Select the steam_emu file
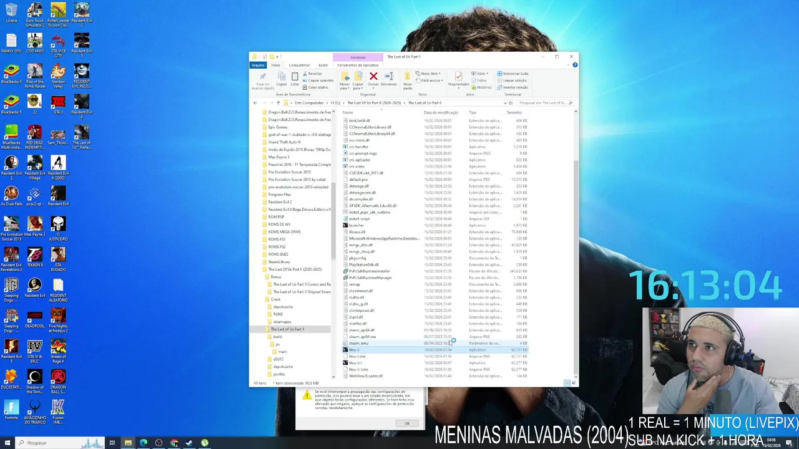Image resolution: width=799 pixels, height=449 pixels. [x=358, y=343]
